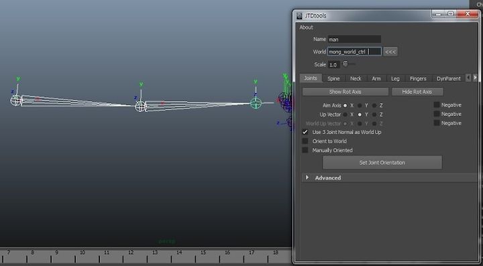Uncheck Use 3 Joint Normal as World Up
Screen dimensions: 483x266
[x=305, y=132]
